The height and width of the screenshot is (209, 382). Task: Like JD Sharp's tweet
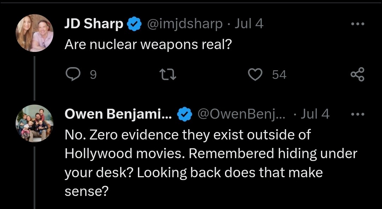tap(255, 74)
